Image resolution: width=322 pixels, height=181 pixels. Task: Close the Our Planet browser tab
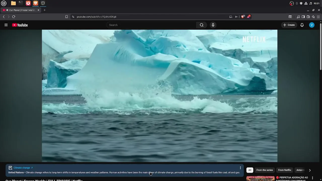(x=38, y=10)
